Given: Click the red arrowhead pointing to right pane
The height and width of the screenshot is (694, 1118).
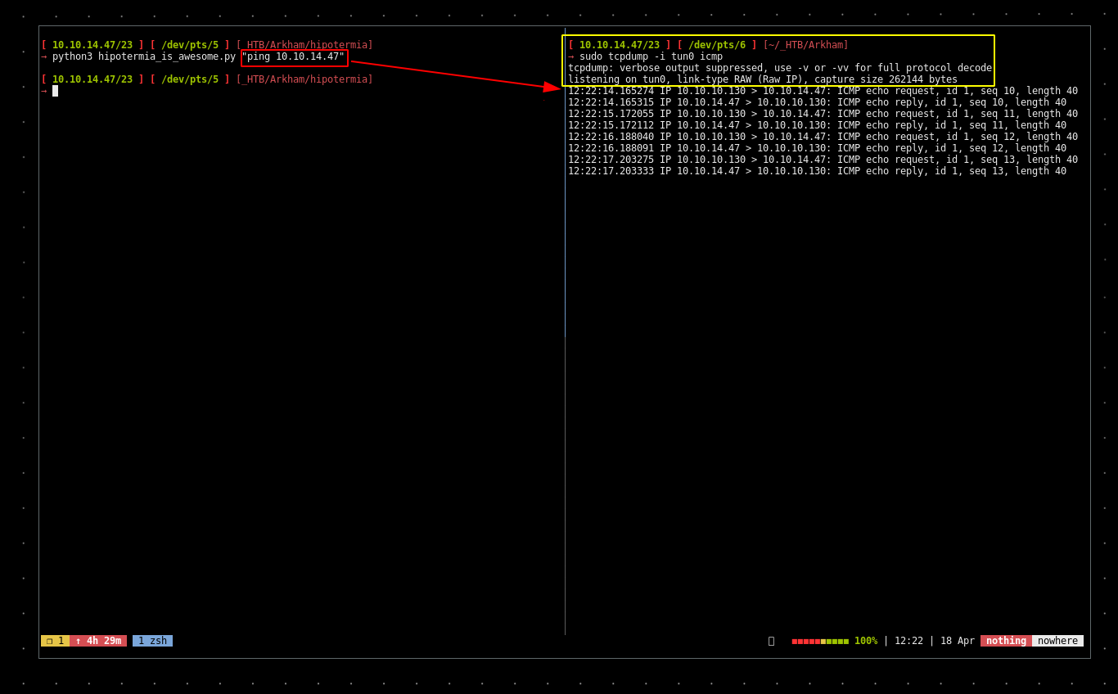Looking at the screenshot, I should point(552,87).
